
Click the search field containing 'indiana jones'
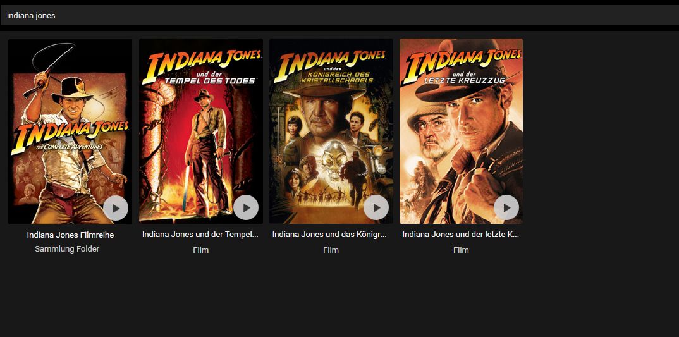click(339, 16)
